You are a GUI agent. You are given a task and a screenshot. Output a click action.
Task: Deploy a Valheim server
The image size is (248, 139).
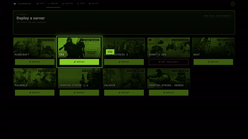click(x=124, y=93)
